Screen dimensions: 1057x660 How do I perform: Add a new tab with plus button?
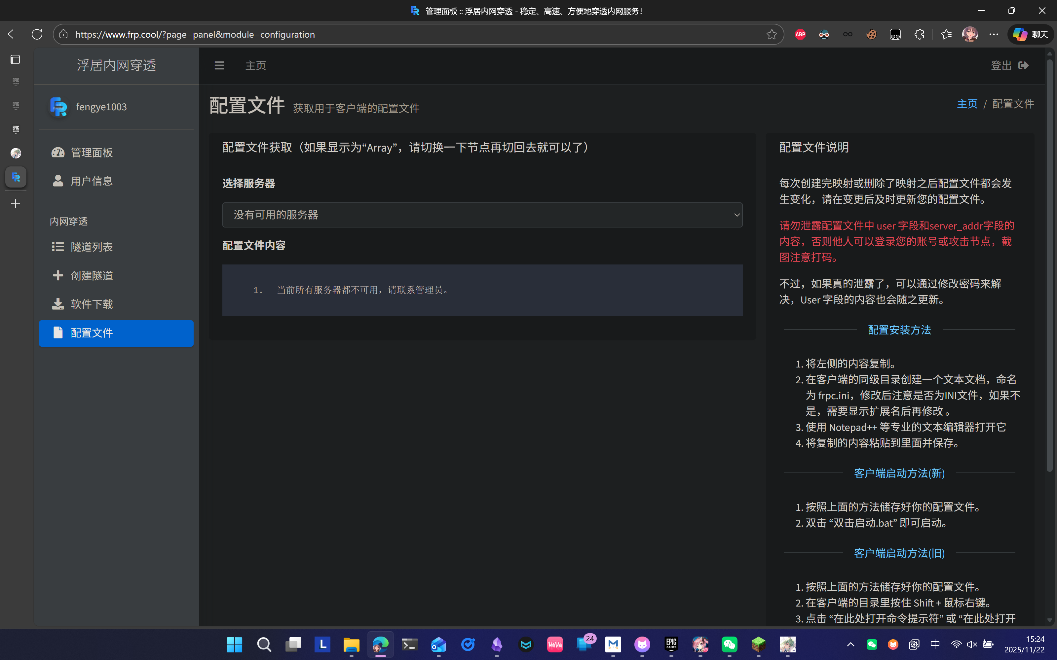(x=15, y=204)
